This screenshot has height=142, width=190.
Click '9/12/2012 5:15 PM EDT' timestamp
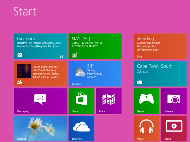click(85, 46)
